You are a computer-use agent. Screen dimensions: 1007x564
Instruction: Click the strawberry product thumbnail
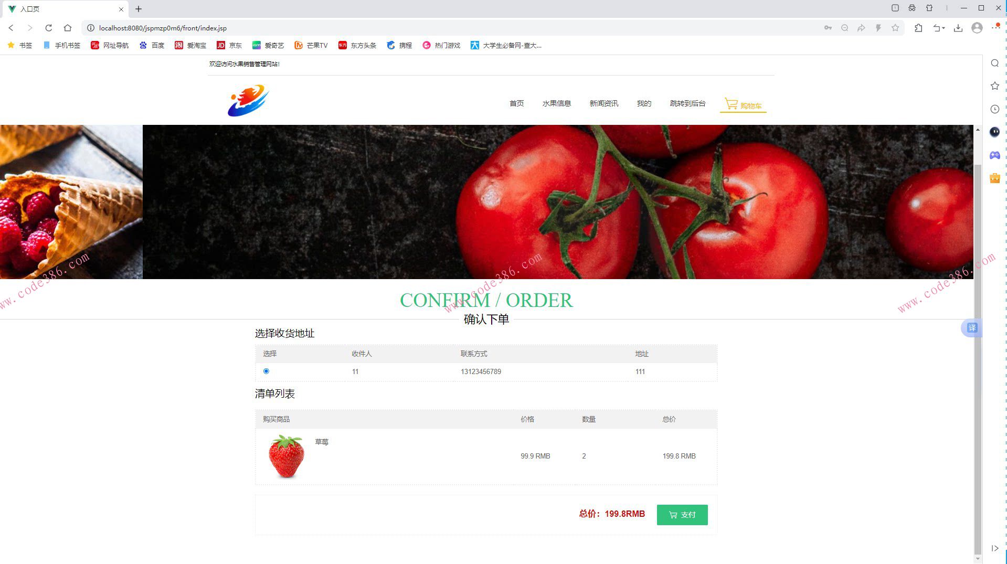click(286, 456)
